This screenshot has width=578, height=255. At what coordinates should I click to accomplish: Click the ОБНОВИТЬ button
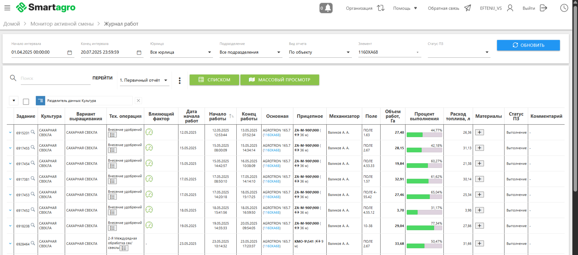(x=528, y=45)
